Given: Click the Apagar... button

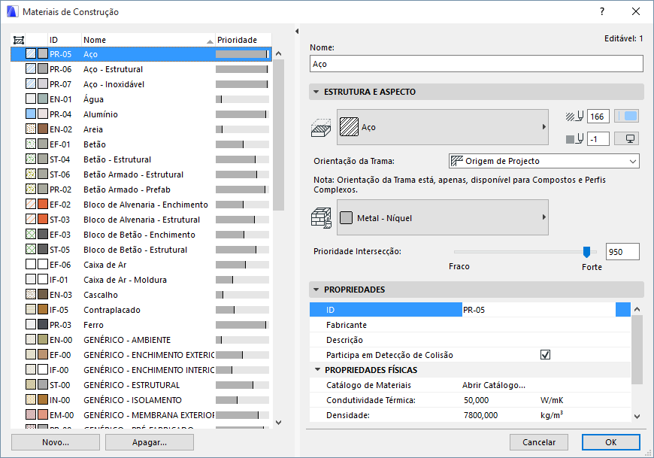Looking at the screenshot, I should (150, 442).
